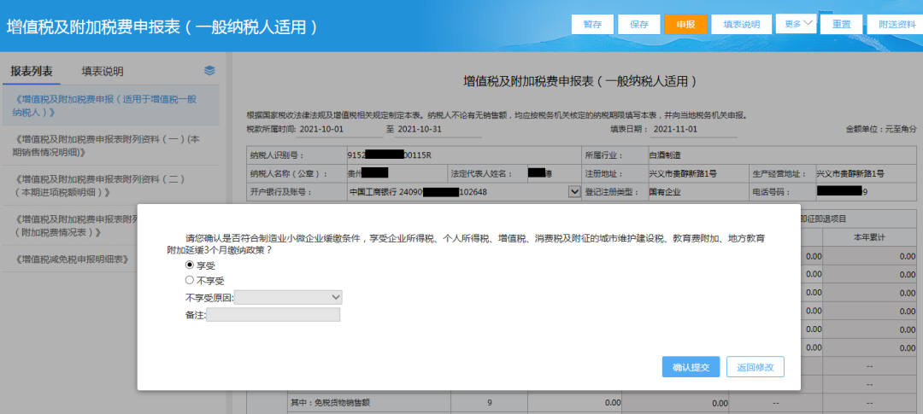The height and width of the screenshot is (414, 923).
Task: Click the 生产经营地址 label cell
Action: 782,174
